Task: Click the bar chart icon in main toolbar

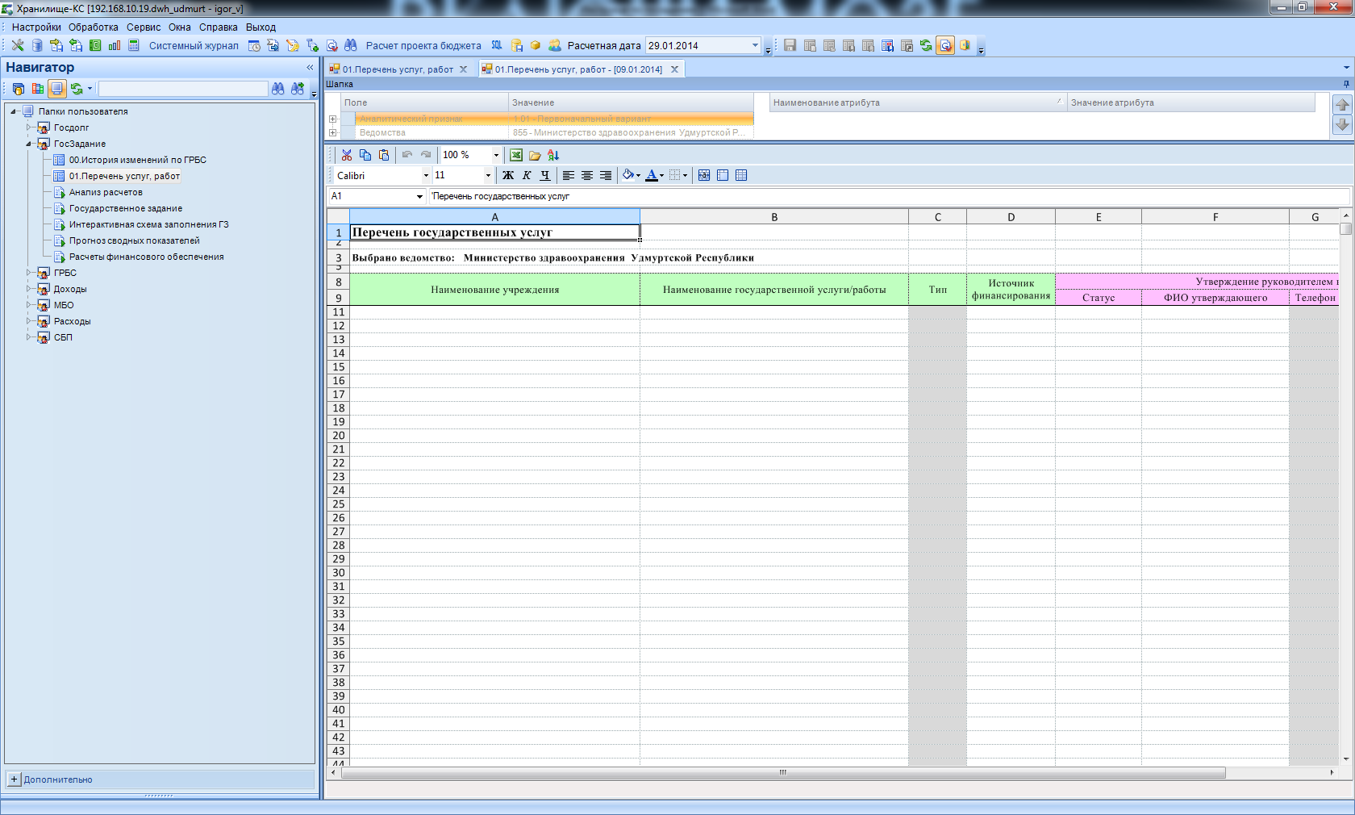Action: coord(115,46)
